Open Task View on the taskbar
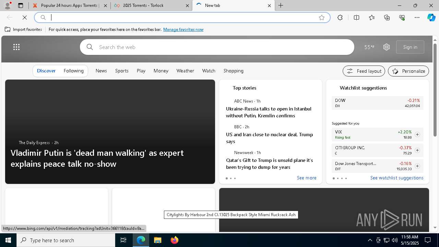The image size is (439, 247). [x=123, y=240]
